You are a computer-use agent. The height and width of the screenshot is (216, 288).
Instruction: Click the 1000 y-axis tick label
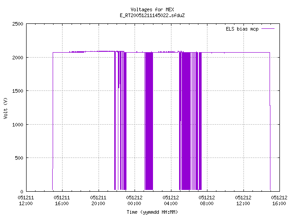point(18,125)
